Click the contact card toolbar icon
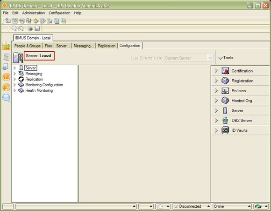This screenshot has height=211, width=271. pyautogui.click(x=37, y=28)
